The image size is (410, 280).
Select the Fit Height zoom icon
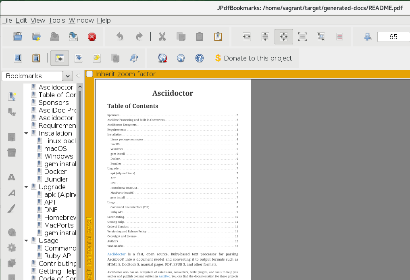coord(265,37)
